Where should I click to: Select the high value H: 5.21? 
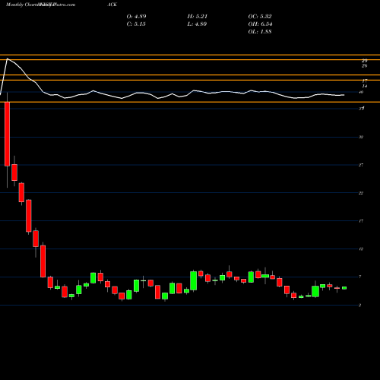tap(197, 17)
